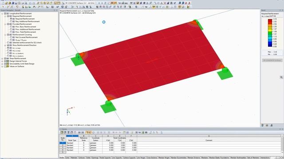Switch to the Sets of Members tab
The width and height of the screenshot is (284, 159).
coord(253,158)
